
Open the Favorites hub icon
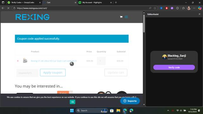(183, 8)
